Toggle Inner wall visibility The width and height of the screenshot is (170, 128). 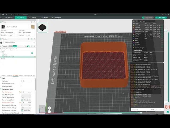(162, 26)
